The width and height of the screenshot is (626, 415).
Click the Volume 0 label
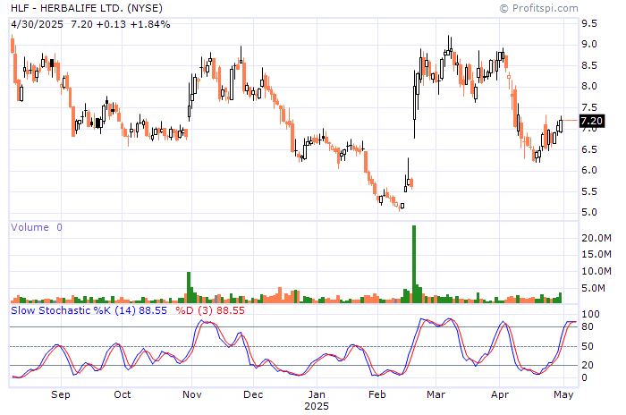(37, 227)
